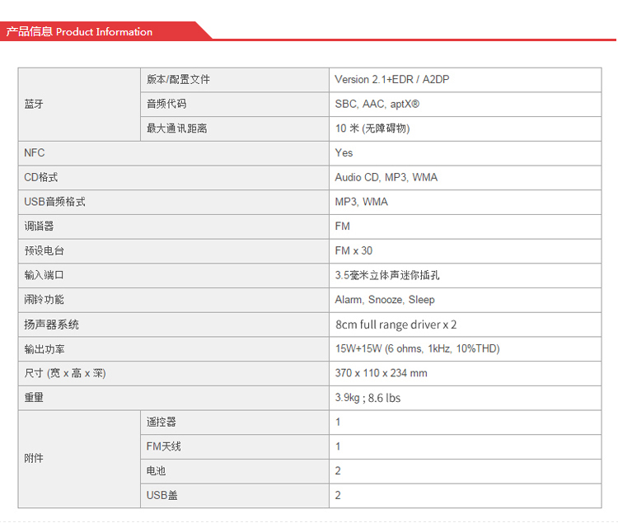
Task: Click the SBC, AAC, aptX® codec value
Action: click(x=377, y=105)
